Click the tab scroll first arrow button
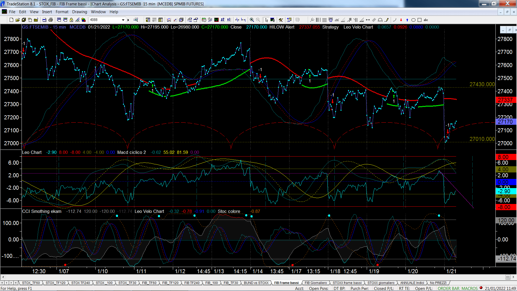Viewport: 517px width, 291px height. pyautogui.click(x=2, y=283)
